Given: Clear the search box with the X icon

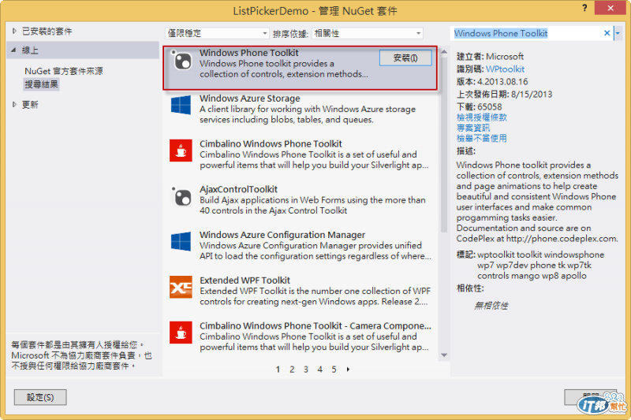Looking at the screenshot, I should pos(607,33).
